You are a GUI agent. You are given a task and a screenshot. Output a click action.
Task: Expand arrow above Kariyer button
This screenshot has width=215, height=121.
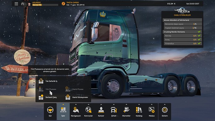point(101,104)
